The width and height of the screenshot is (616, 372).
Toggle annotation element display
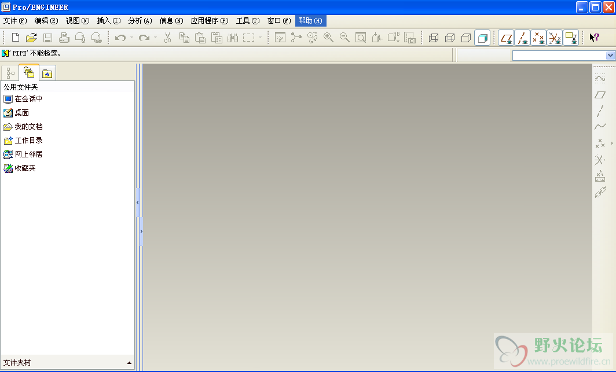click(x=571, y=38)
